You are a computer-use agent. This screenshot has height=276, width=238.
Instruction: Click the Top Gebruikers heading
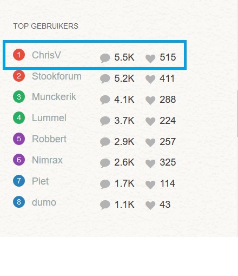pos(46,26)
